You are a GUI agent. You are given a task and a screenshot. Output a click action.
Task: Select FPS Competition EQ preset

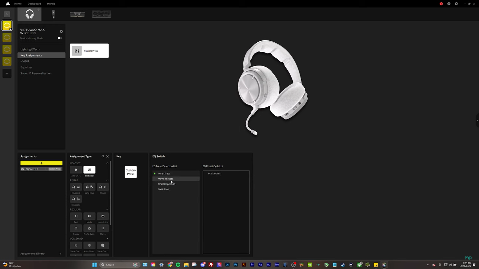(176, 184)
